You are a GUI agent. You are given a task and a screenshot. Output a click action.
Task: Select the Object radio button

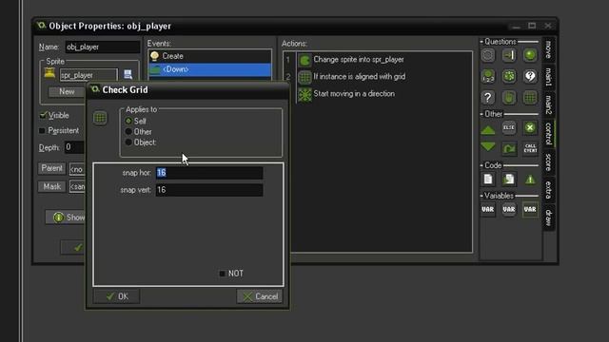128,142
